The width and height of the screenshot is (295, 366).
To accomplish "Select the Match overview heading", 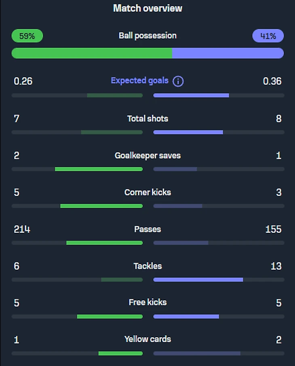I will tap(147, 8).
